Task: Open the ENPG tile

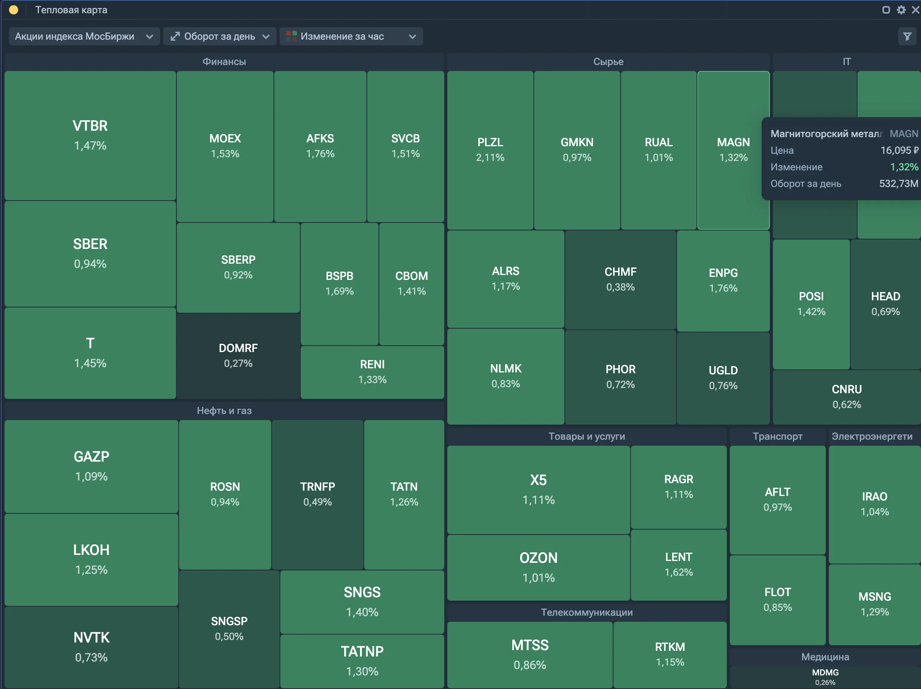Action: coord(723,281)
